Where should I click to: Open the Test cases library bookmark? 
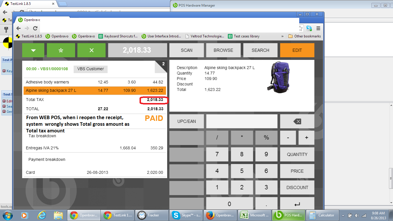pos(244,36)
